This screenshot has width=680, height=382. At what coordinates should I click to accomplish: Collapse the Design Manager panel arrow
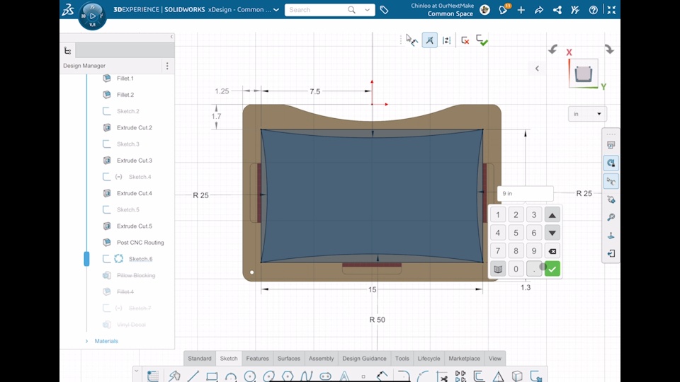click(171, 37)
